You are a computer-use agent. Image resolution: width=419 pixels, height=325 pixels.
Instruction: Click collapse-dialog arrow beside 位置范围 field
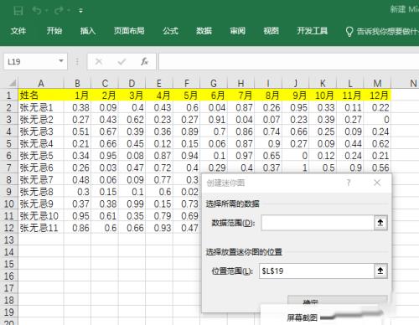pyautogui.click(x=380, y=271)
